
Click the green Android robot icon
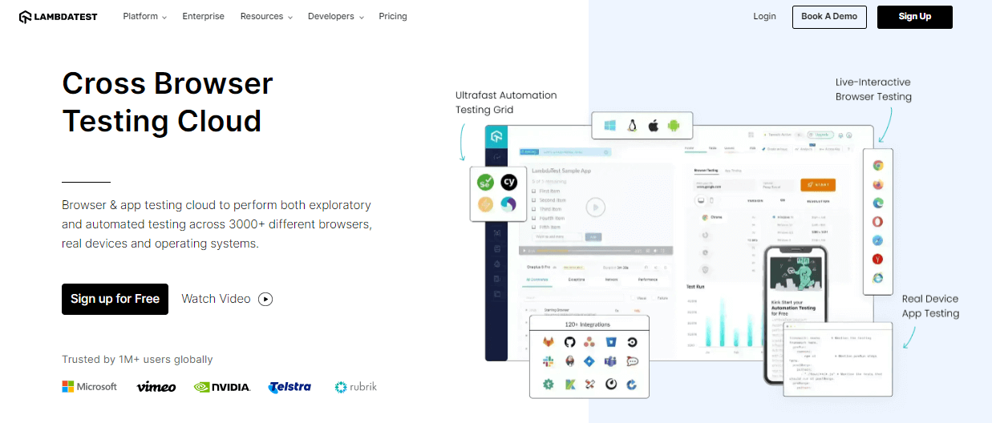coord(674,126)
